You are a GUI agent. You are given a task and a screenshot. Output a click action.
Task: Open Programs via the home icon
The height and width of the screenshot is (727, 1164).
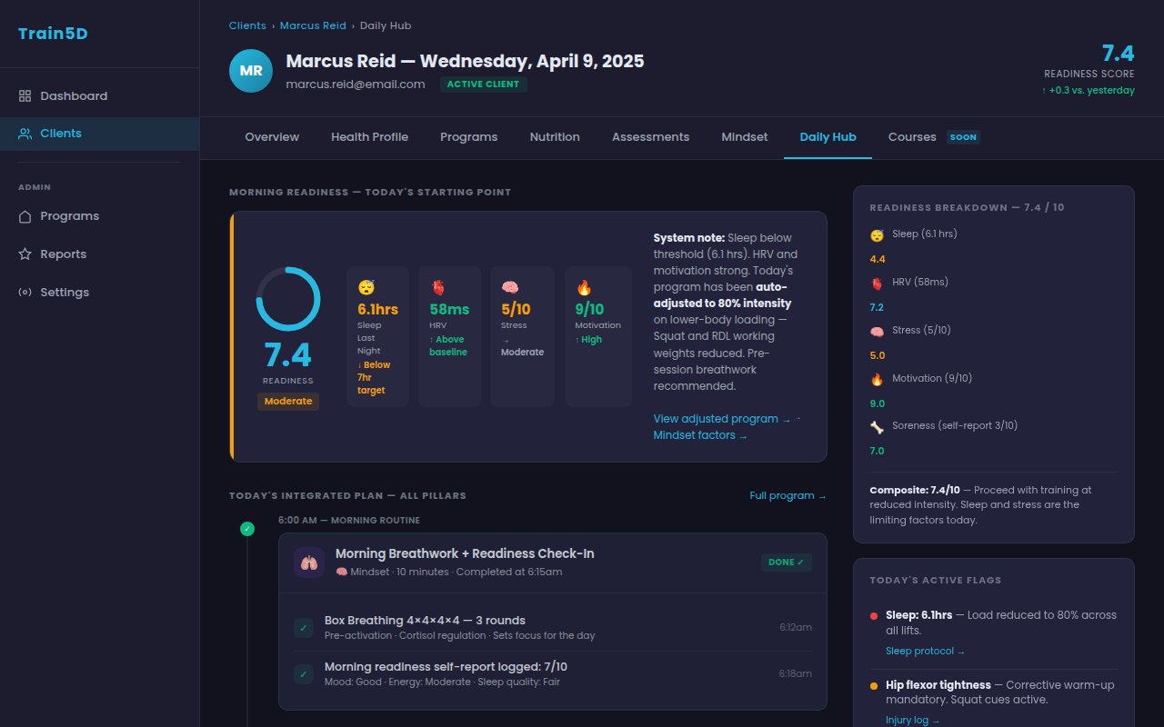(x=25, y=216)
